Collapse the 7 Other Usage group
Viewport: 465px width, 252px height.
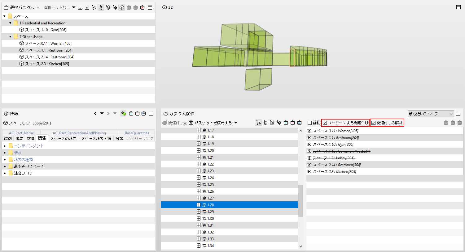coord(10,37)
